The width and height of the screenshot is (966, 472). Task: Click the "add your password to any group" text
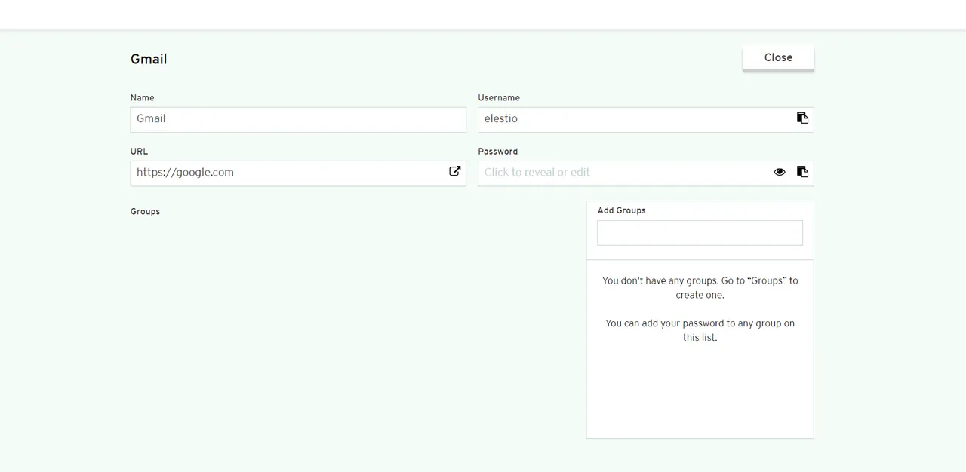700,330
